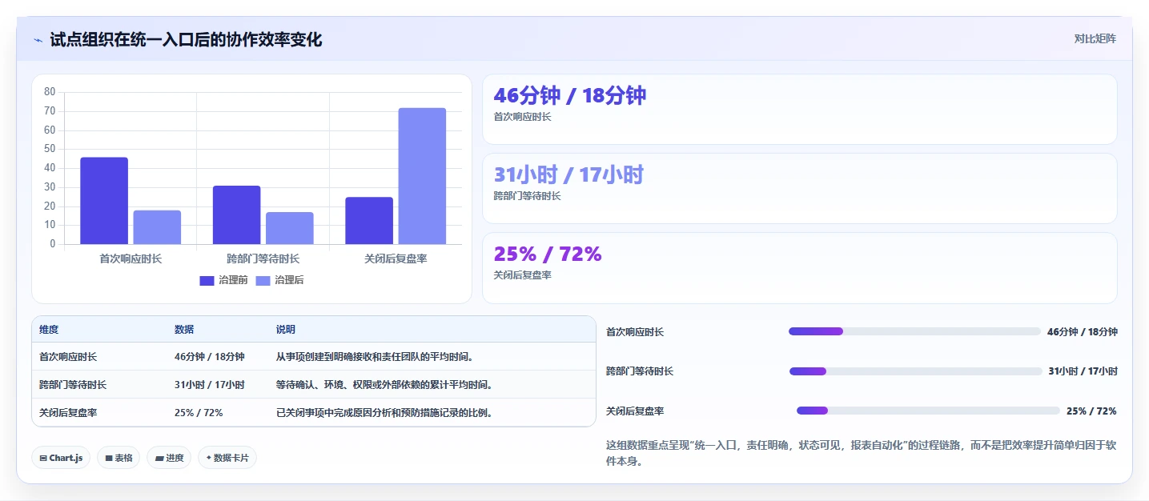Click progress value 25% / 72%
The width and height of the screenshot is (1149, 501).
tap(1091, 411)
